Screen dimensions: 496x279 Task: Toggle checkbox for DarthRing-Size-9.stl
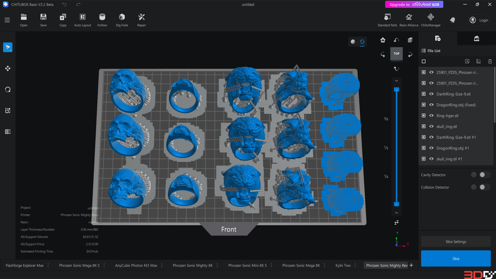[x=424, y=94]
